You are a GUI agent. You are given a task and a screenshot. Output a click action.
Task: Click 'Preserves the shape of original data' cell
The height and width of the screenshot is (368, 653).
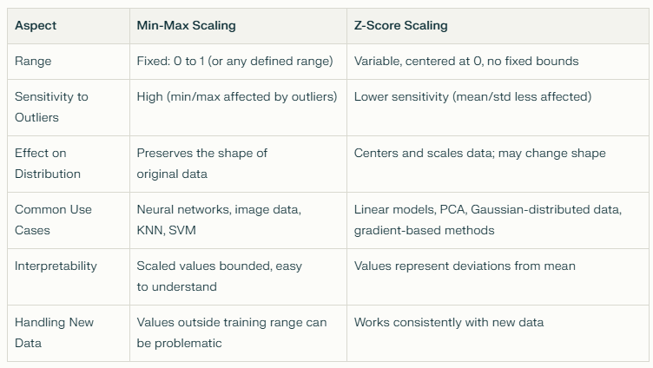(201, 163)
